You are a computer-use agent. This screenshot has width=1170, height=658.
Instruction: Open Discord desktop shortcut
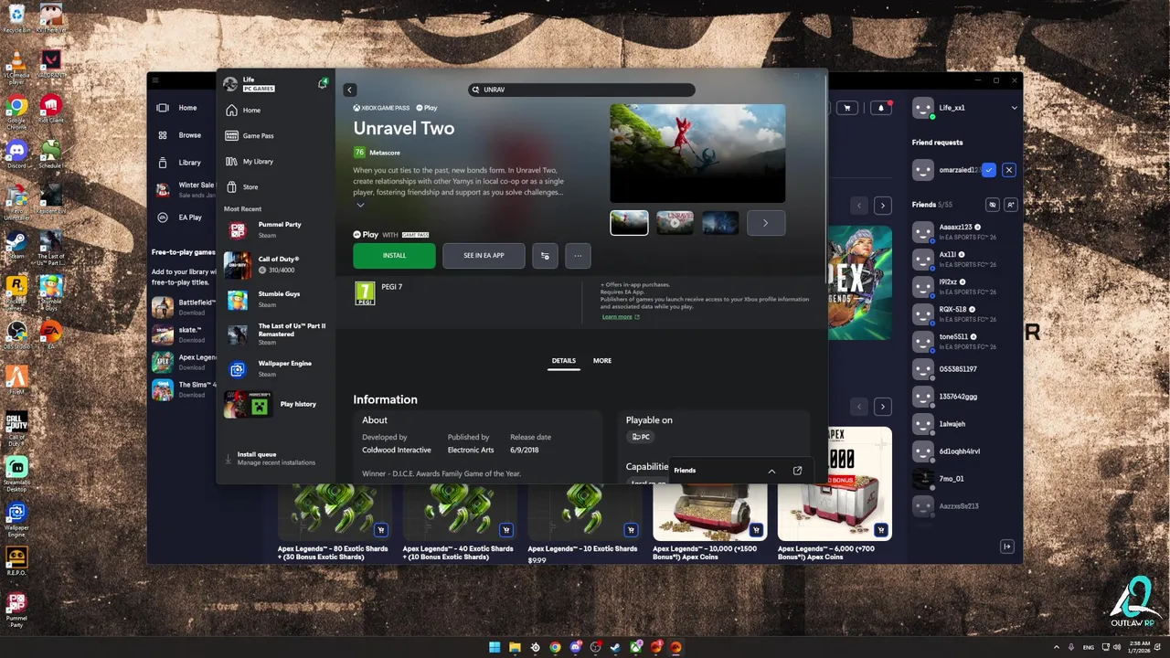[16, 153]
